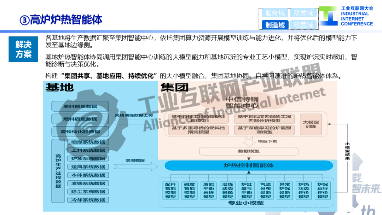
Task: Click the circled number 3 title icon
Action: (24, 20)
